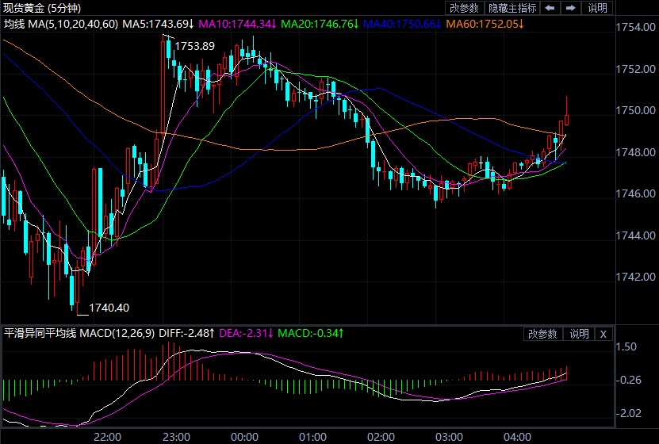This screenshot has width=659, height=444.
Task: Click the 平滑异同平均线 MACD(12,26,9) label
Action: point(80,334)
